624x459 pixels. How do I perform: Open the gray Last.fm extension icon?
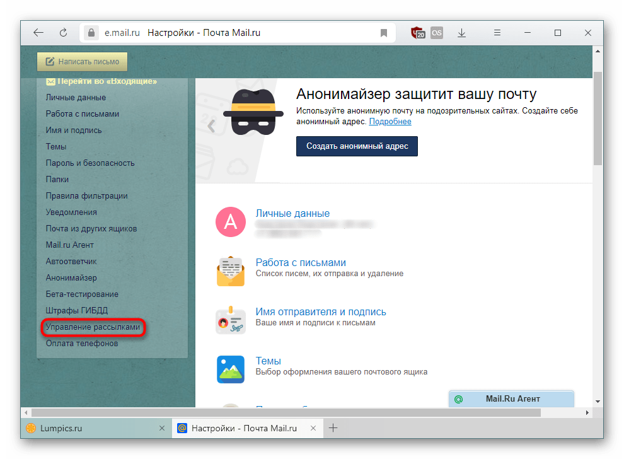click(437, 33)
